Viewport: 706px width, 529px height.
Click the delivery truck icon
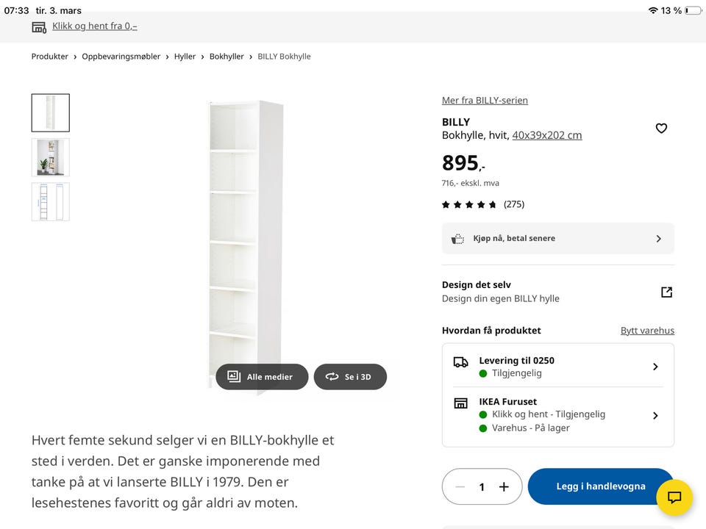(x=460, y=361)
